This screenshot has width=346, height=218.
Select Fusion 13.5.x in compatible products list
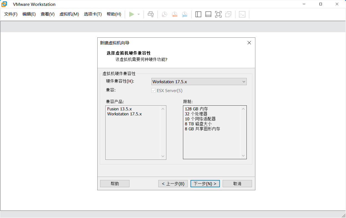tap(119, 109)
